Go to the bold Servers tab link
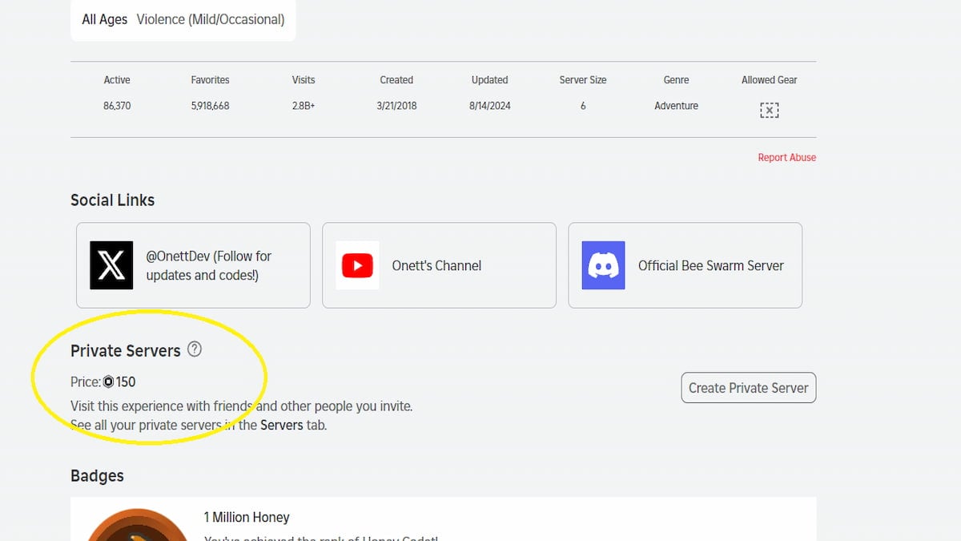961x541 pixels. click(281, 425)
